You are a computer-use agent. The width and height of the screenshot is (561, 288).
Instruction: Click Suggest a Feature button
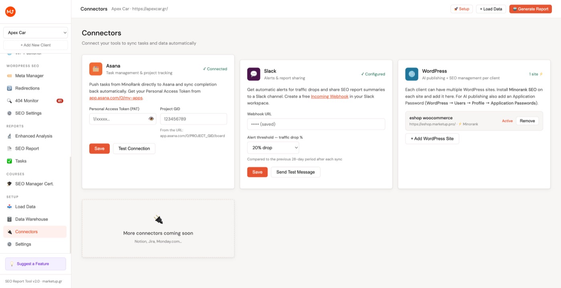[35, 264]
